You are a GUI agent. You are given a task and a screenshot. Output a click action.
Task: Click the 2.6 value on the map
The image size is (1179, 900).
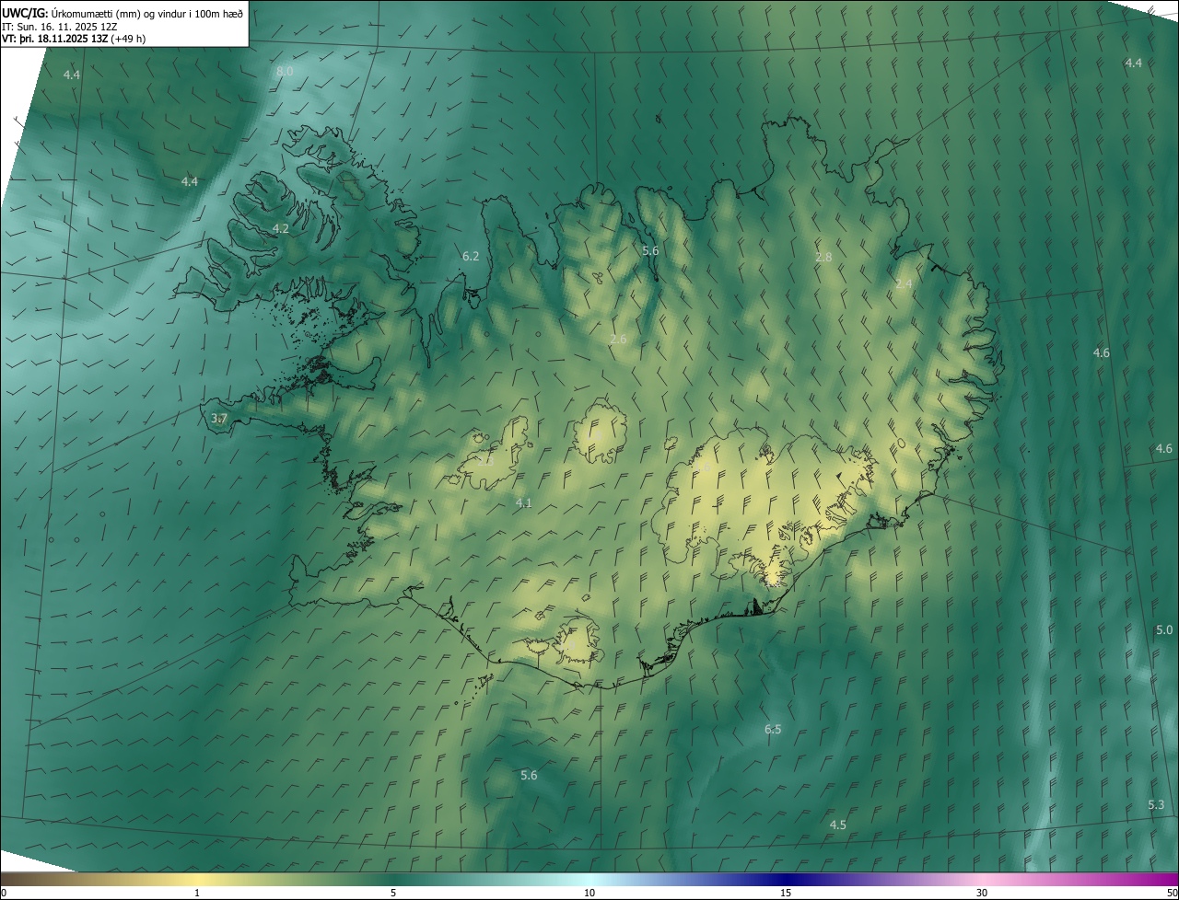click(x=618, y=339)
